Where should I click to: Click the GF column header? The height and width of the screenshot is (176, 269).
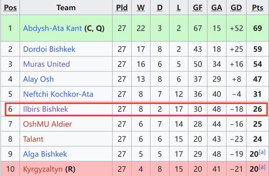(198, 8)
